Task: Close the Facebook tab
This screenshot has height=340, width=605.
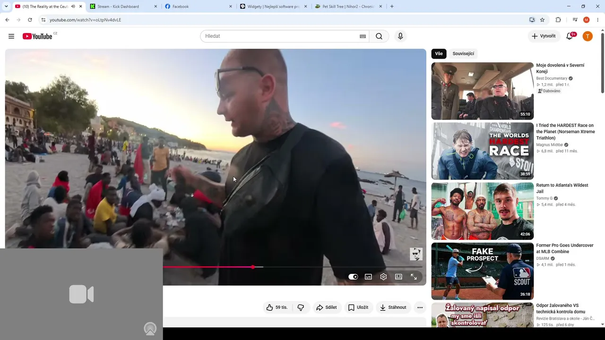Action: [231, 7]
